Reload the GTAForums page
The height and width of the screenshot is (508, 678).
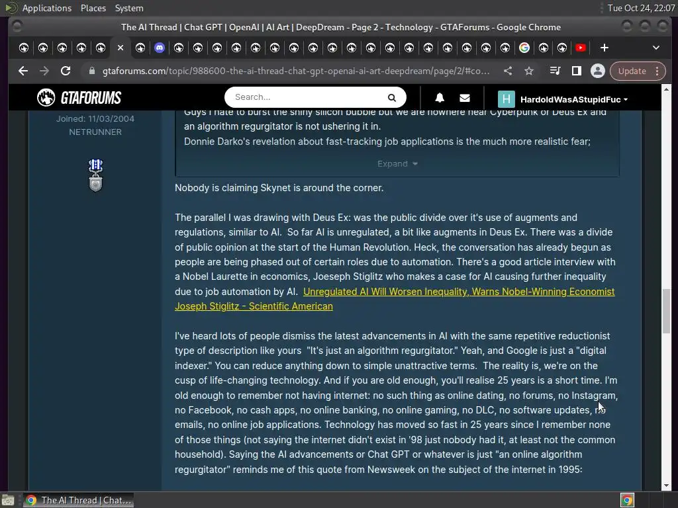pos(66,71)
